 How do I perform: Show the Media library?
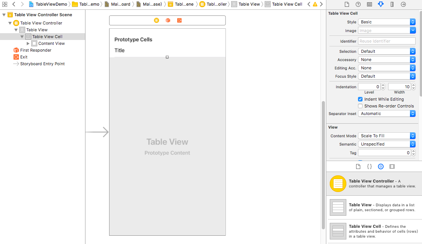[x=392, y=166]
